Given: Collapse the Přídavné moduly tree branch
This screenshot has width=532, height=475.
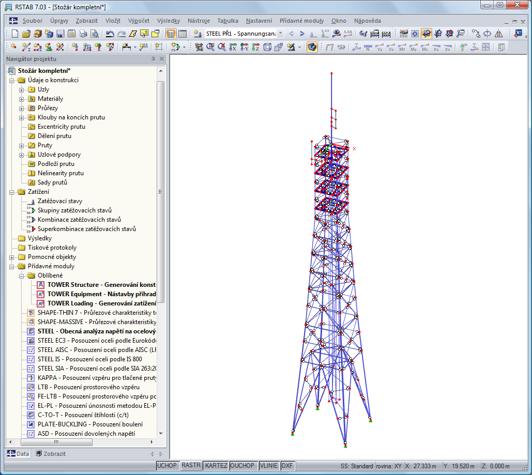Looking at the screenshot, I should tap(11, 266).
